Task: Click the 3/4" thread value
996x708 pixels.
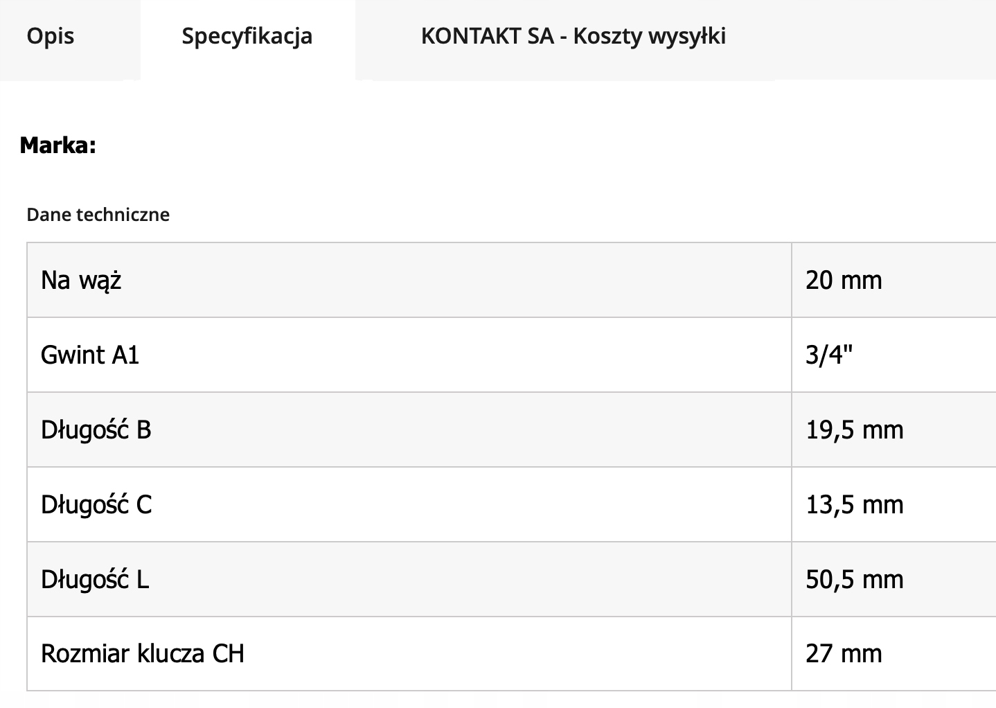Action: (828, 355)
